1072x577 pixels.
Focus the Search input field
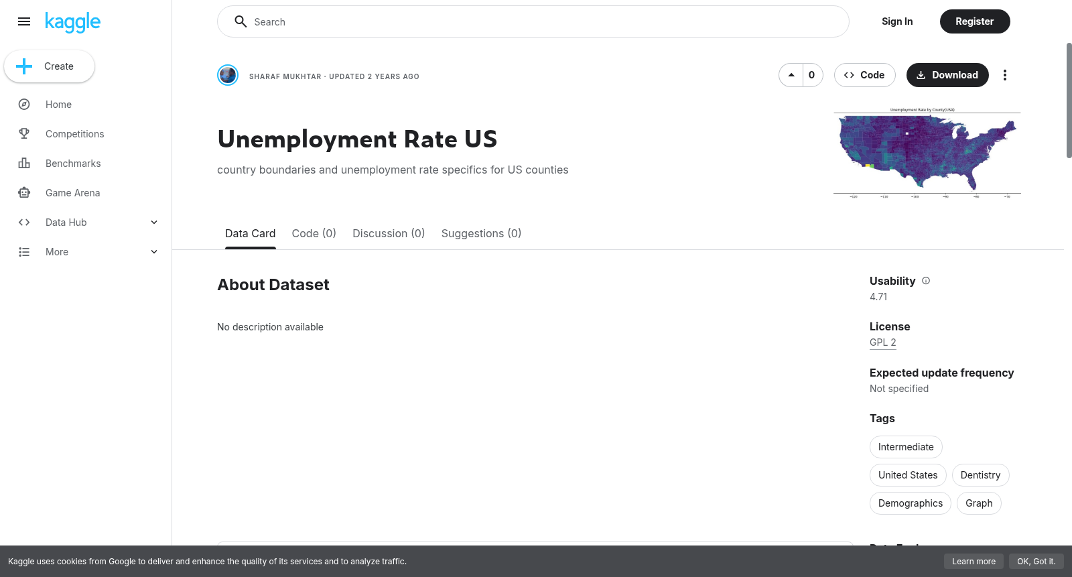(x=533, y=21)
